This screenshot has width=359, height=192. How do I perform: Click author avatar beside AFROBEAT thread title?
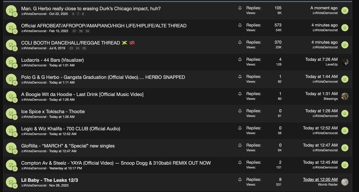click(x=11, y=28)
